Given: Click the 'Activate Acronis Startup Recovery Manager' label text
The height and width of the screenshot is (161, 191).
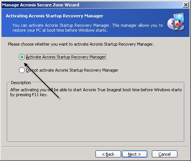Looking at the screenshot, I should [66, 57].
